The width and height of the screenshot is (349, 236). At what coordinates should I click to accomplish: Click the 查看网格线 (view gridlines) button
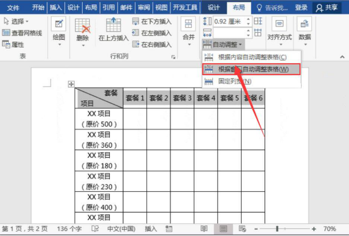click(22, 33)
